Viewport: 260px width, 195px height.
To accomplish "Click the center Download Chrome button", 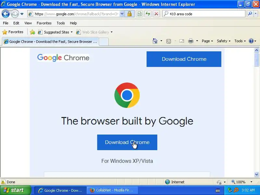I will point(127,142).
